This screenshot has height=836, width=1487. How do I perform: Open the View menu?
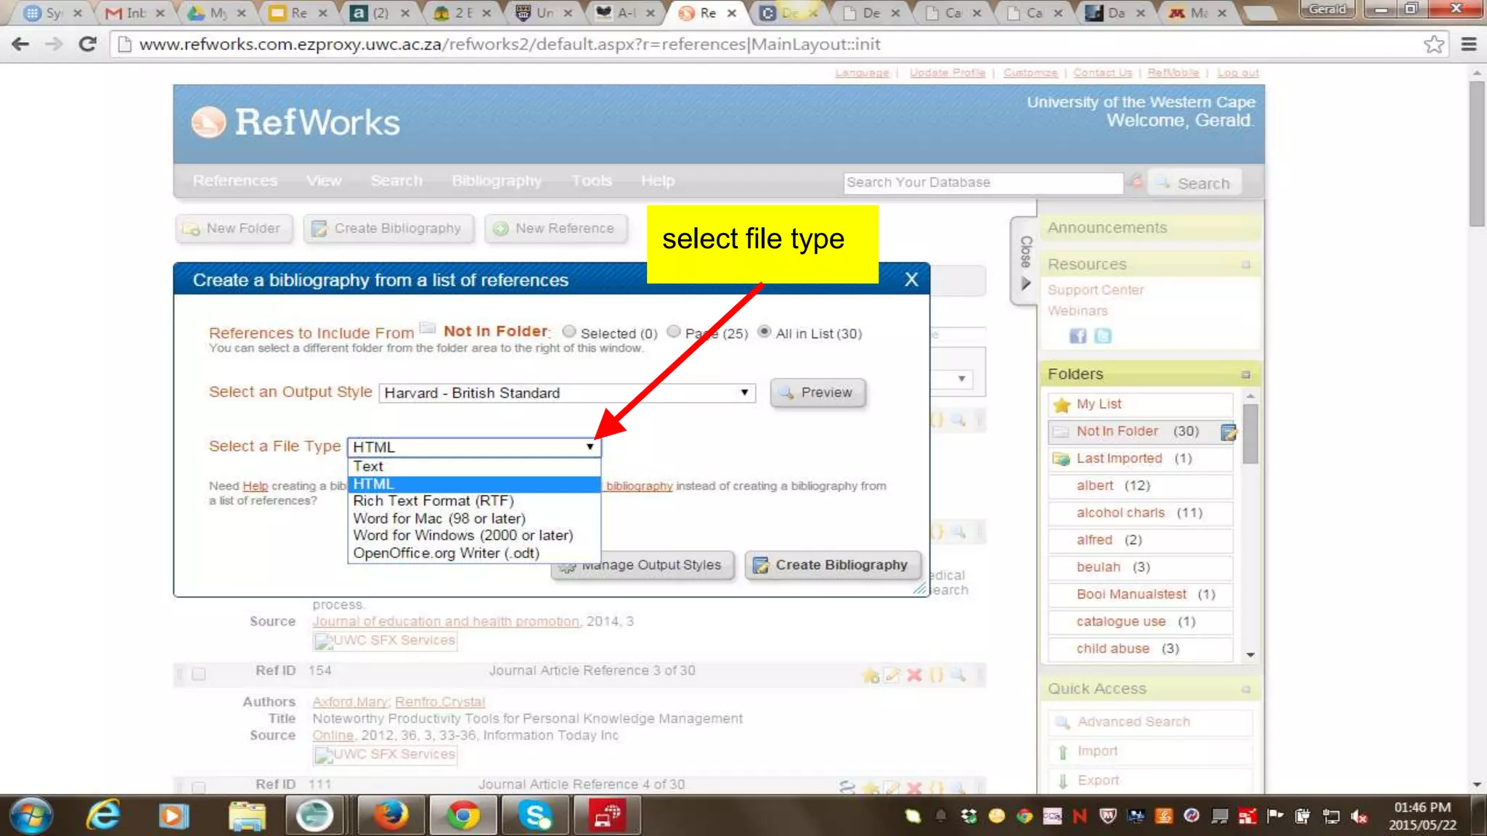click(x=324, y=181)
